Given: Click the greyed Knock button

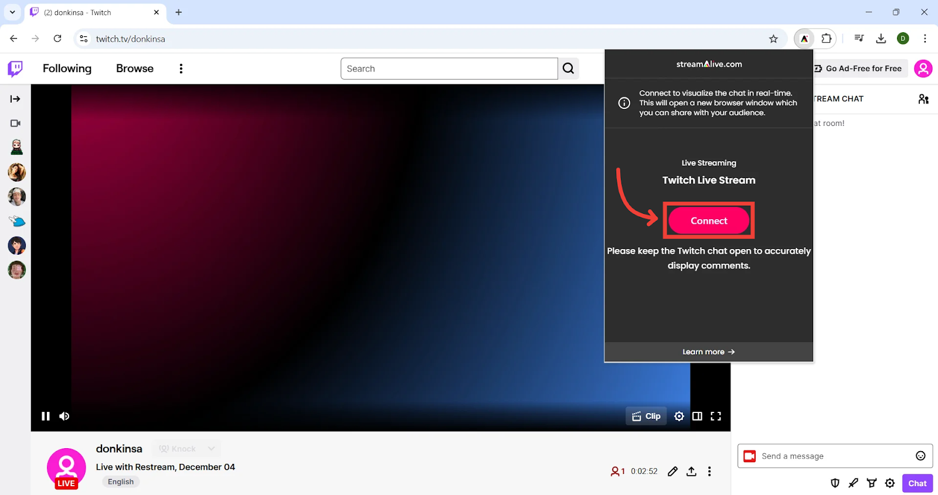Looking at the screenshot, I should pyautogui.click(x=177, y=449).
